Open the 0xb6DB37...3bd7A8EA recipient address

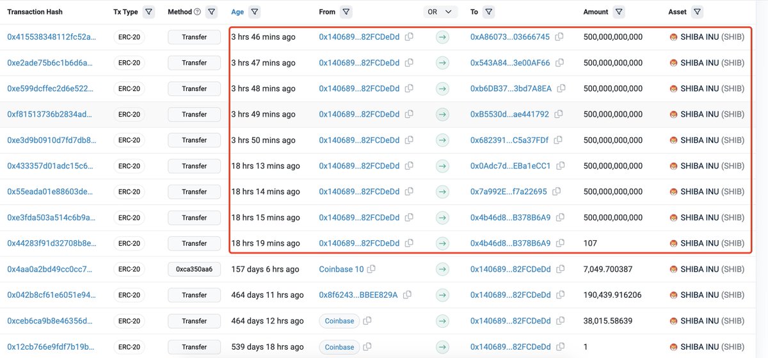510,89
